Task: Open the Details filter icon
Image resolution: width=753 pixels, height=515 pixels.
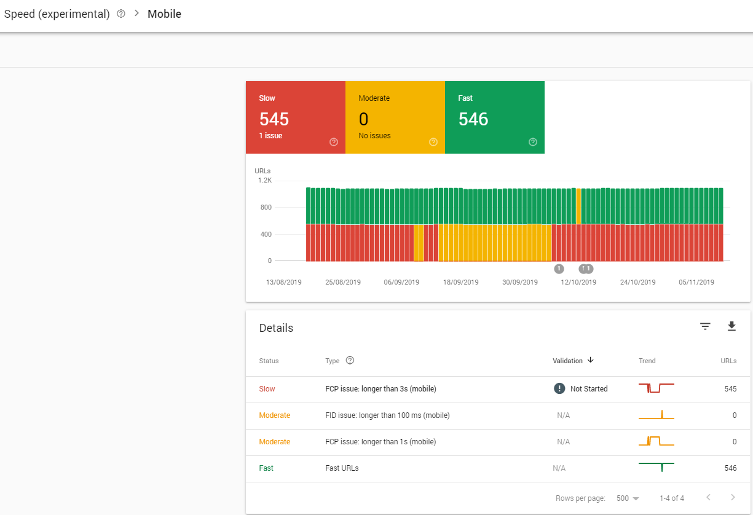Action: tap(705, 326)
